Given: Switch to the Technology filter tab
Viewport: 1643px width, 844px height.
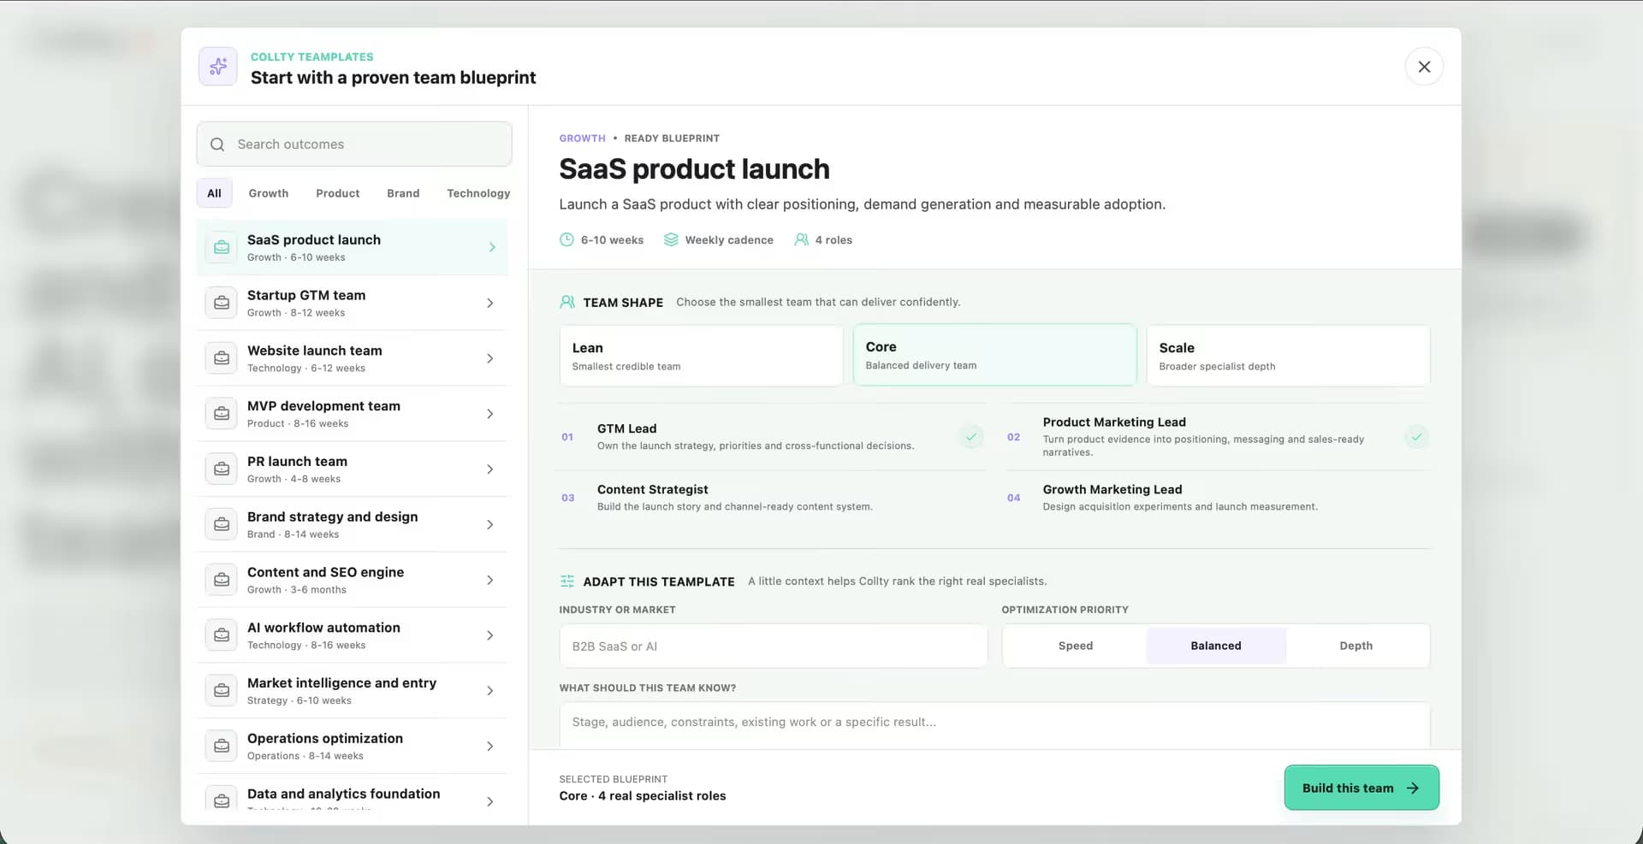Looking at the screenshot, I should click(x=478, y=193).
